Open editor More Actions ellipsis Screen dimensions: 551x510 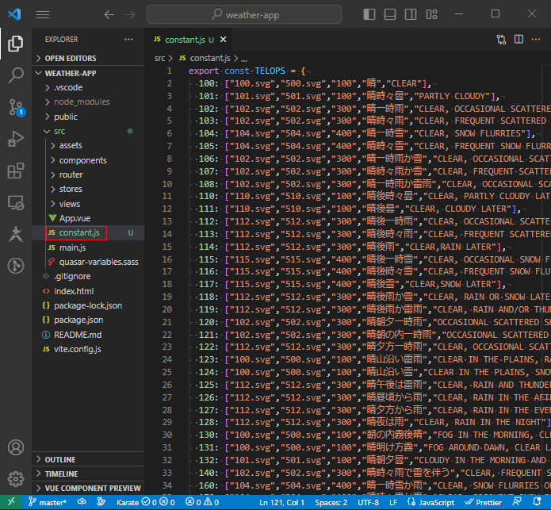[x=536, y=40]
